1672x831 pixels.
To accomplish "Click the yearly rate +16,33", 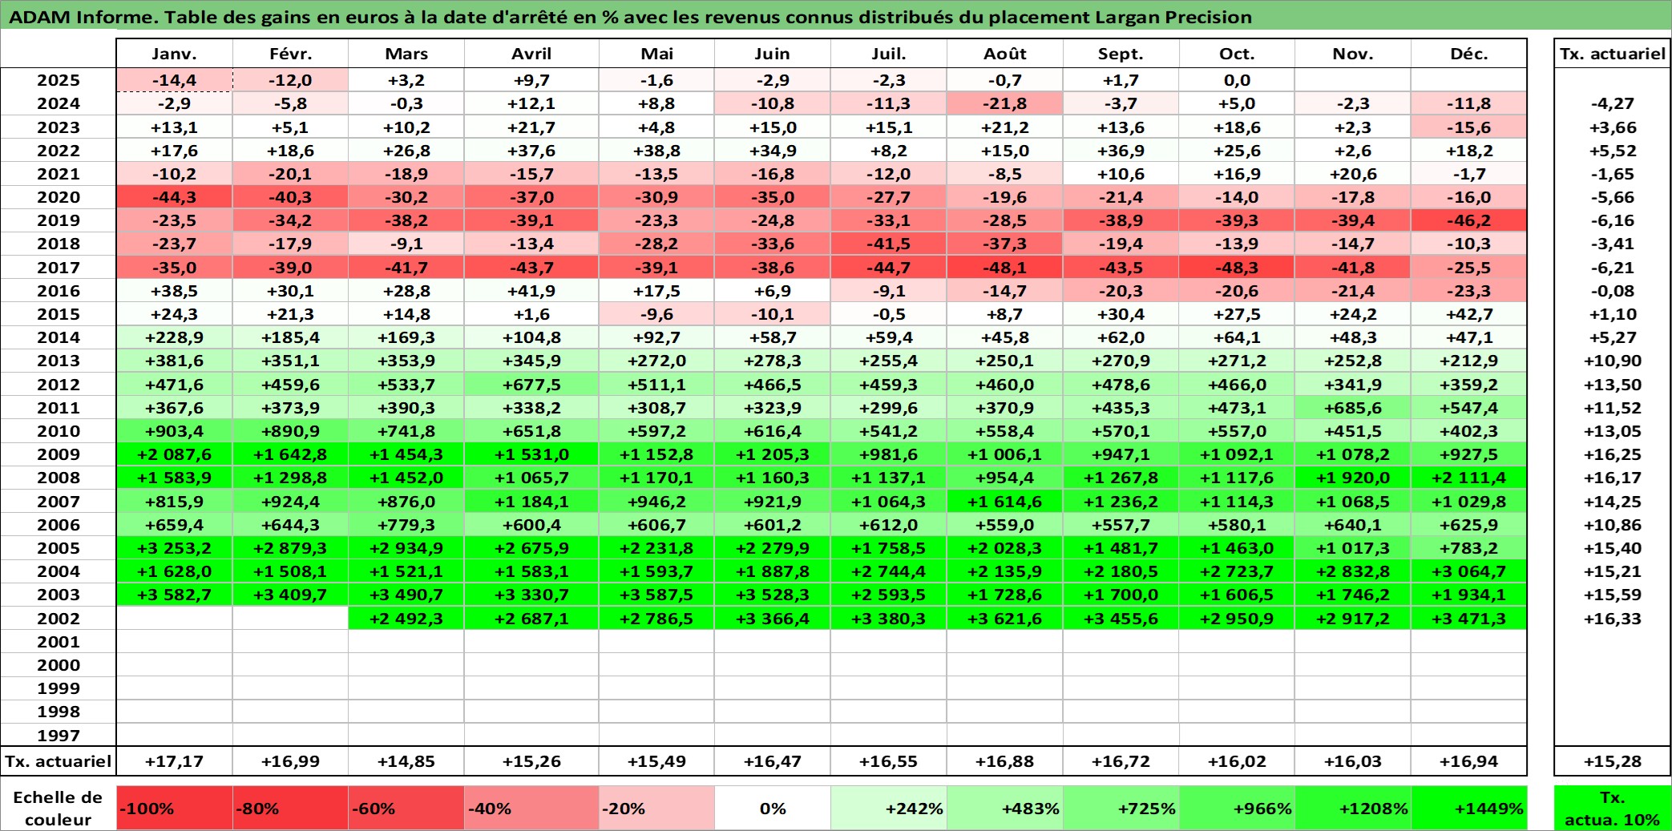I will click(x=1613, y=619).
